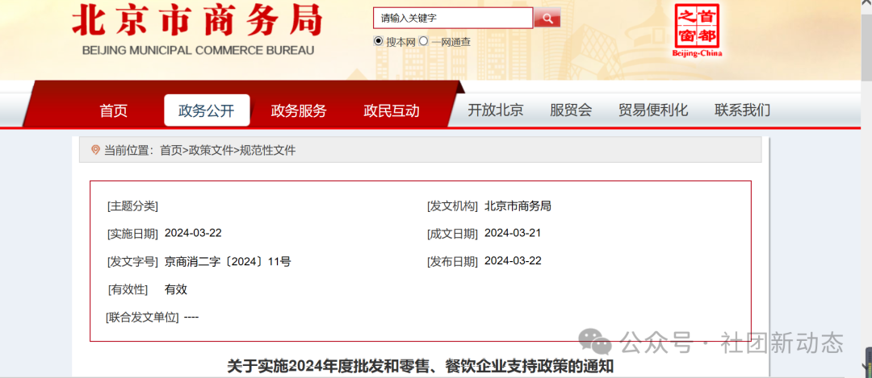Click the 成文日期 value 2024-03-21
872x378 pixels.
tap(513, 234)
